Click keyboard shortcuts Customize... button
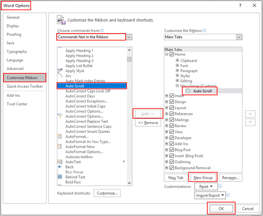Image resolution: width=263 pixels, height=216 pixels. 107,193
